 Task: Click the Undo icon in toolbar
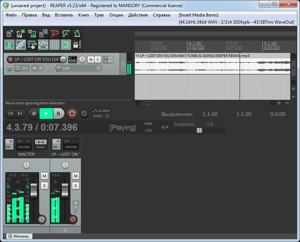pos(54,34)
